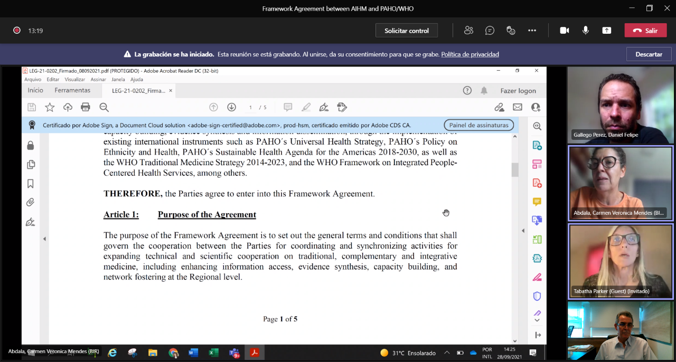Click the Salir leave button

[645, 31]
